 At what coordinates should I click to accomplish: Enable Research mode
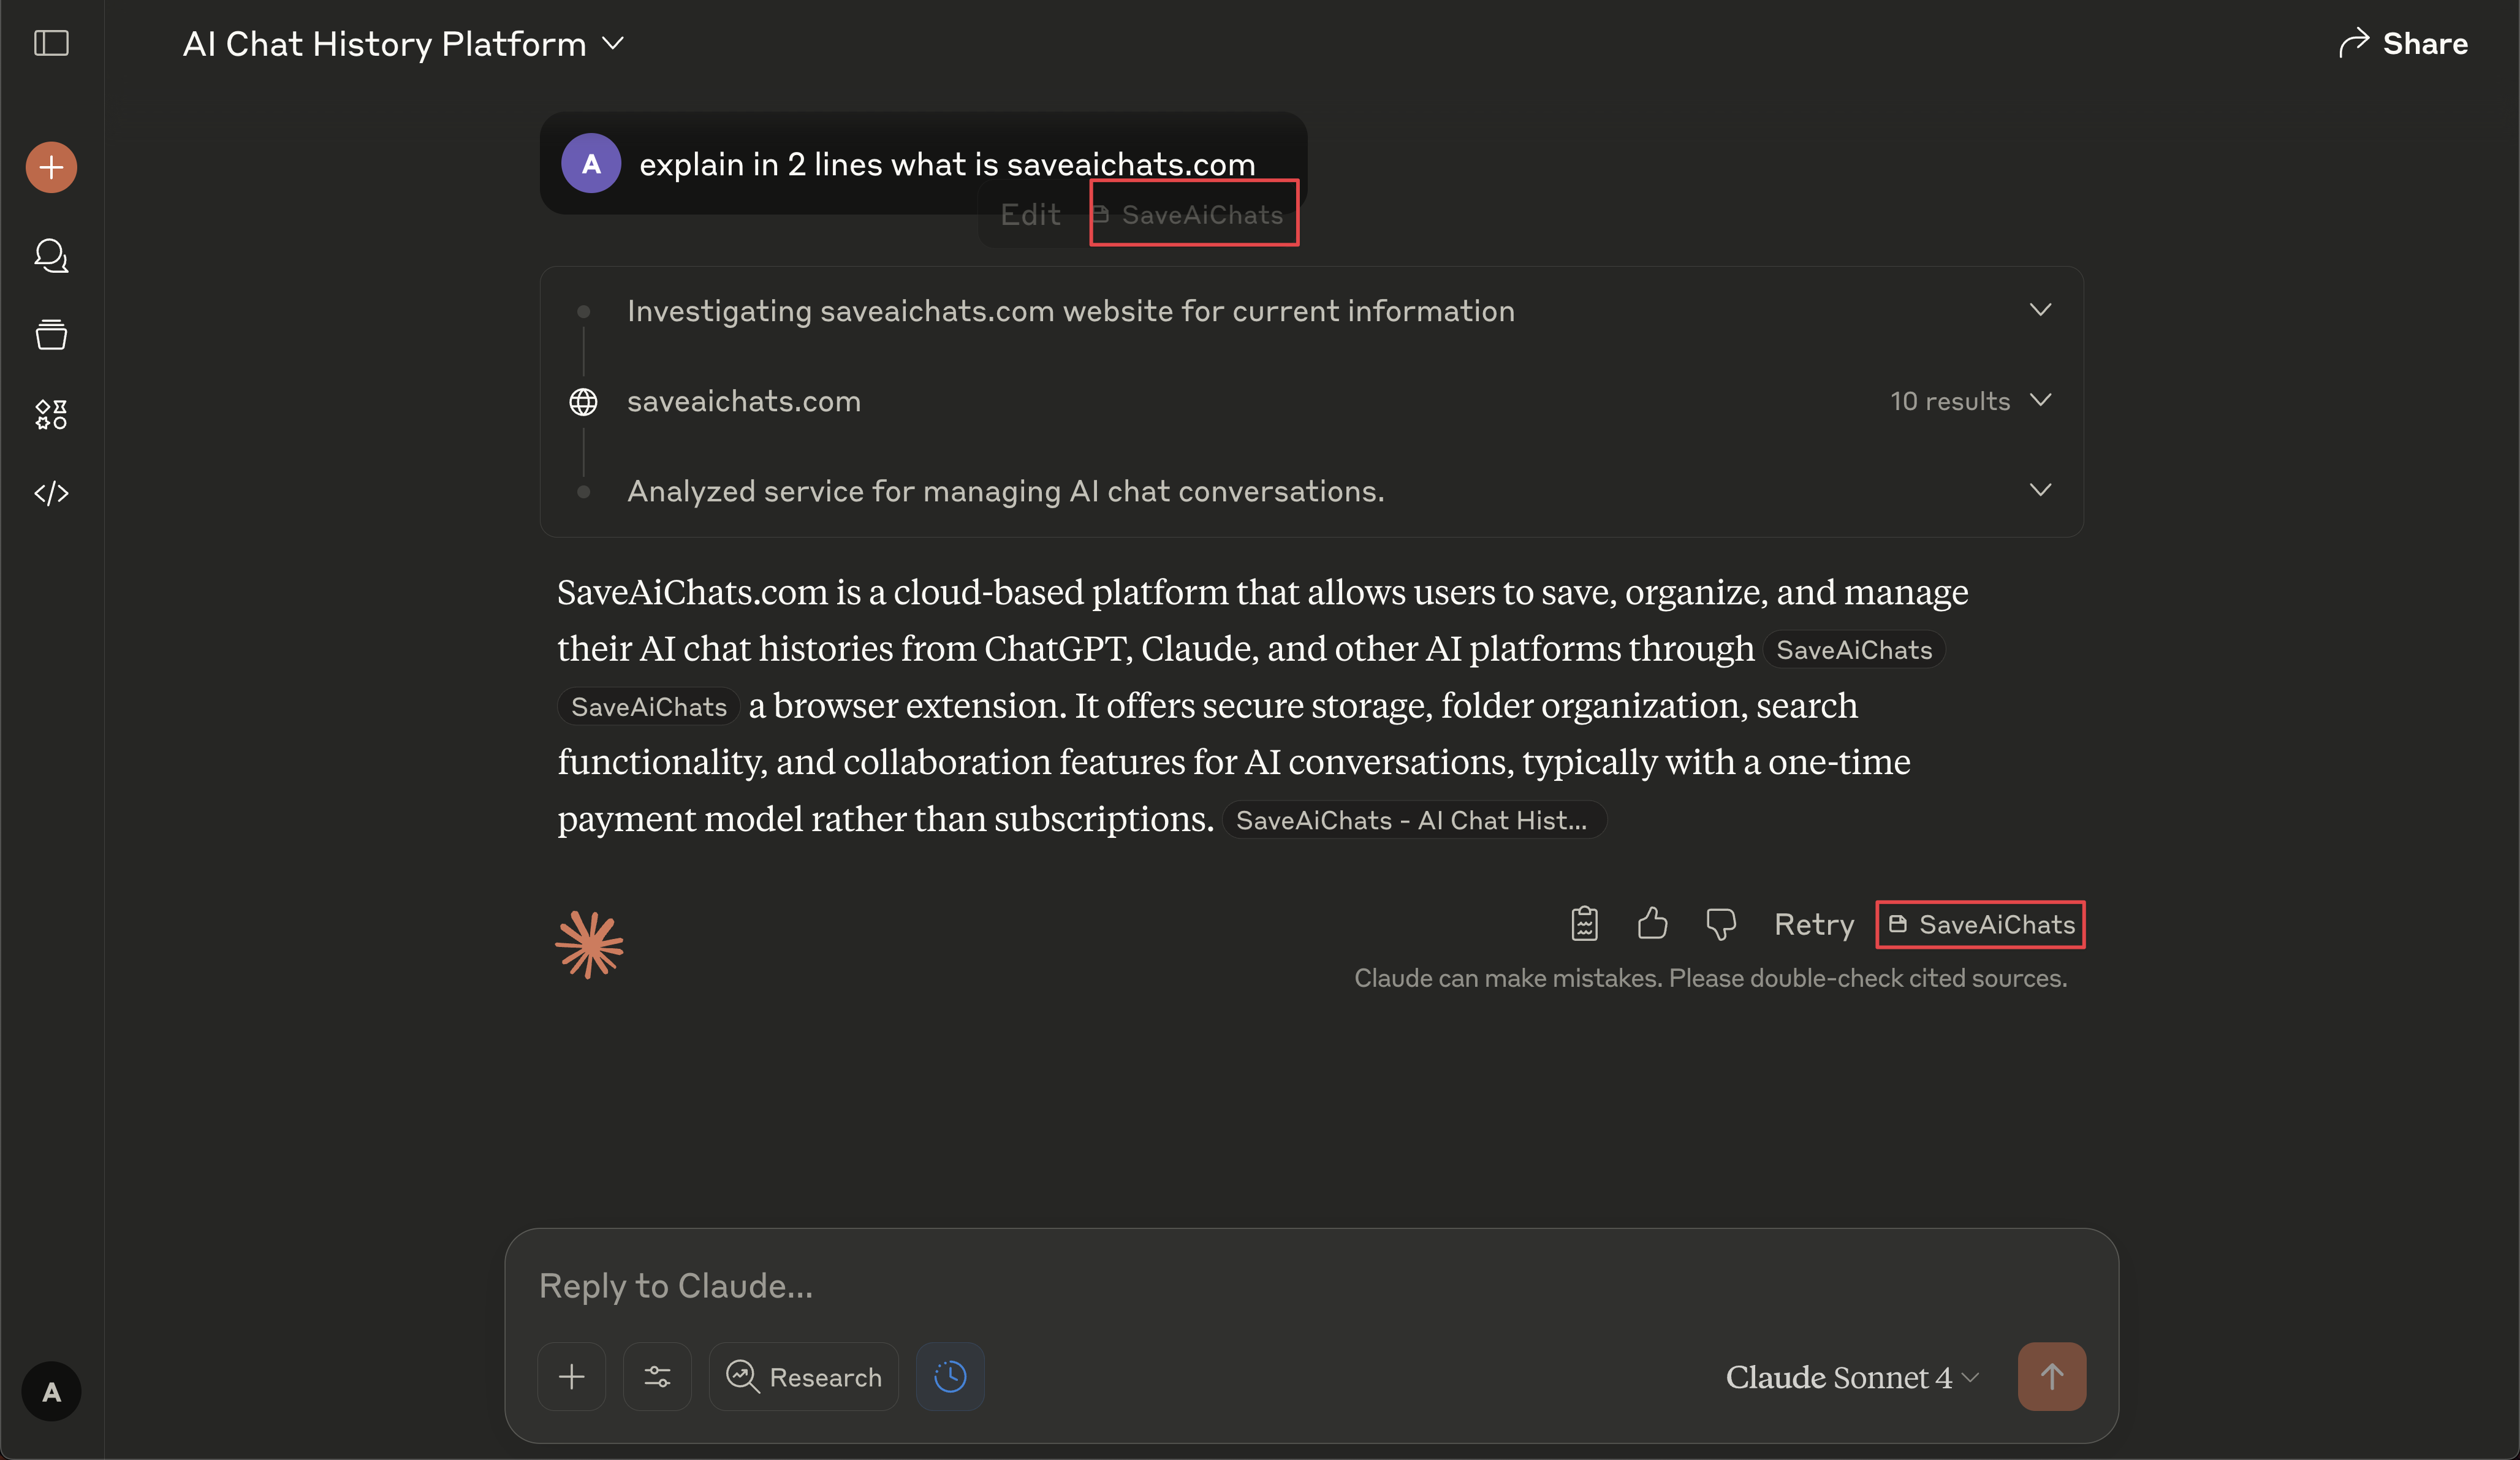click(803, 1376)
